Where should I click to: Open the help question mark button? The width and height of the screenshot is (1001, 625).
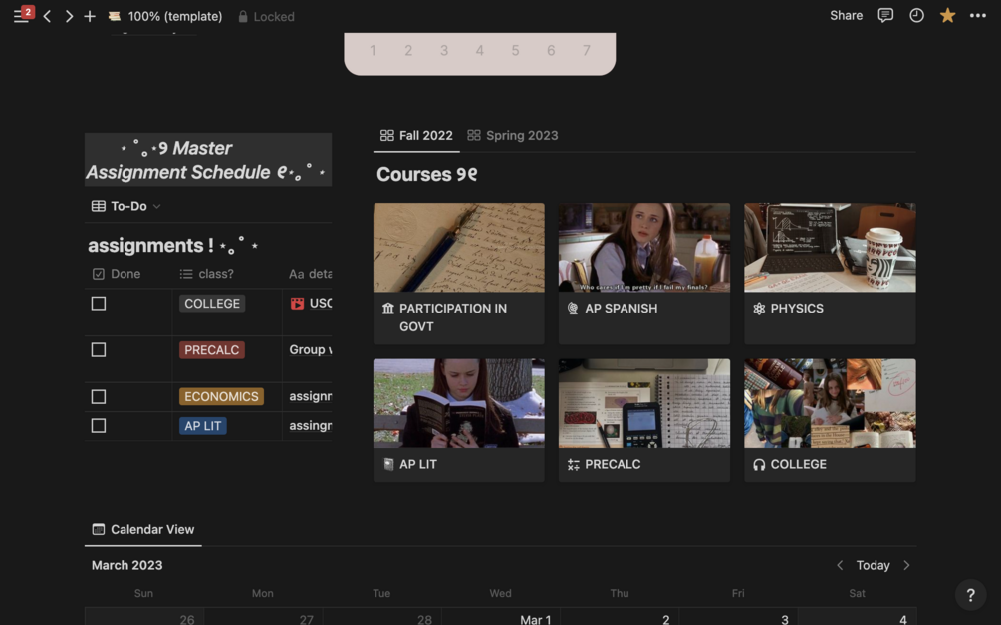970,595
